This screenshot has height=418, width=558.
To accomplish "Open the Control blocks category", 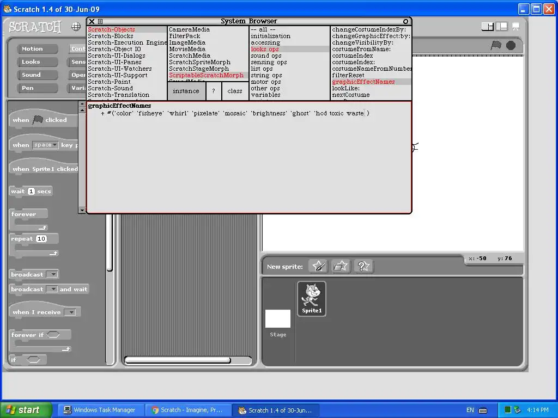I will pos(77,48).
